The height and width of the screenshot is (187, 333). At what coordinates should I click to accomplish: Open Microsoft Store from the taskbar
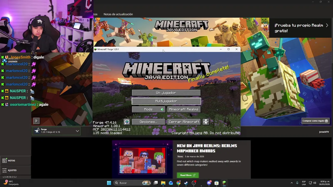tap(216, 183)
